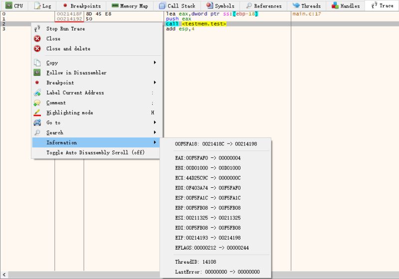Select Follow in Disassembler
This screenshot has width=399, height=279.
[96, 73]
